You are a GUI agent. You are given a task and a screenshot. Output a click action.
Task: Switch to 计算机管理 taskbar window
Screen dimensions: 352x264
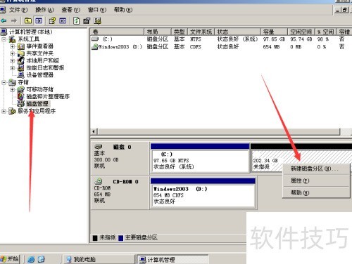click(x=172, y=259)
